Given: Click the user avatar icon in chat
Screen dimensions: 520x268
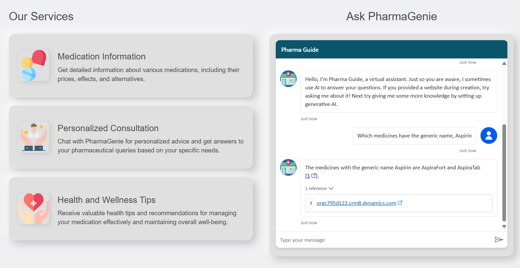Looking at the screenshot, I should tap(488, 135).
